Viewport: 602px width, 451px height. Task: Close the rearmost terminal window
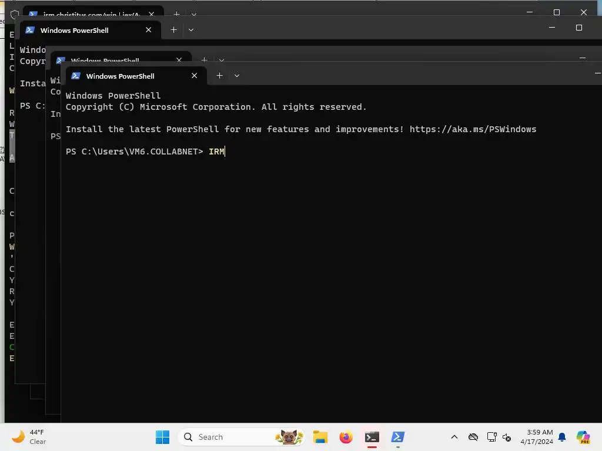584,12
